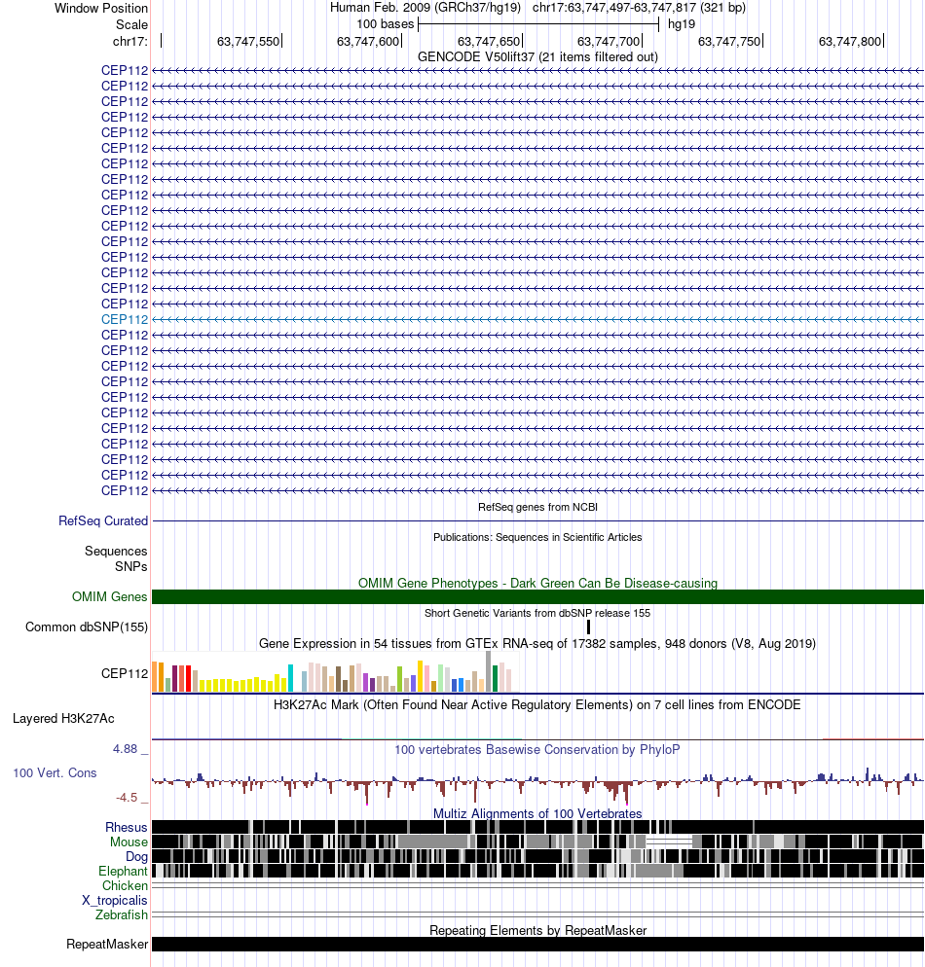Click the OMIM Gene Phenotypes track title

click(x=537, y=583)
